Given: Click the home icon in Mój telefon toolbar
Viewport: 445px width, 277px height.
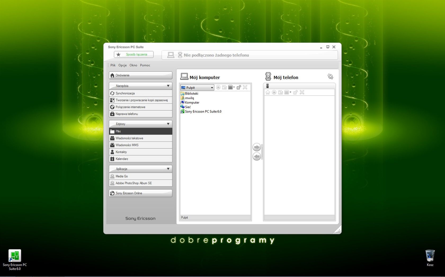Looking at the screenshot, I should click(268, 92).
